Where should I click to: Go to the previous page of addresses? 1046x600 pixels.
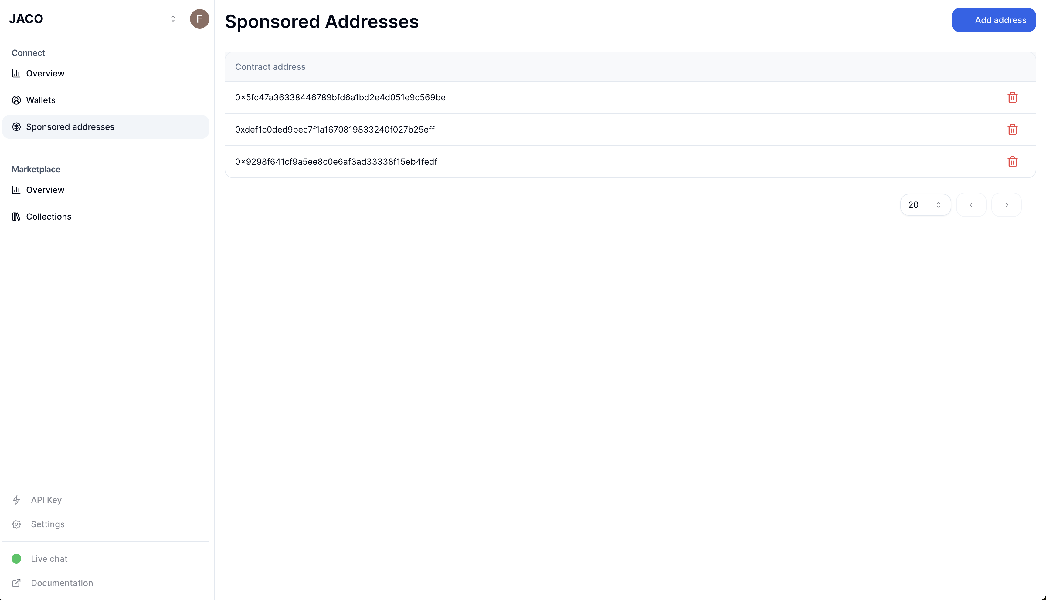(971, 205)
